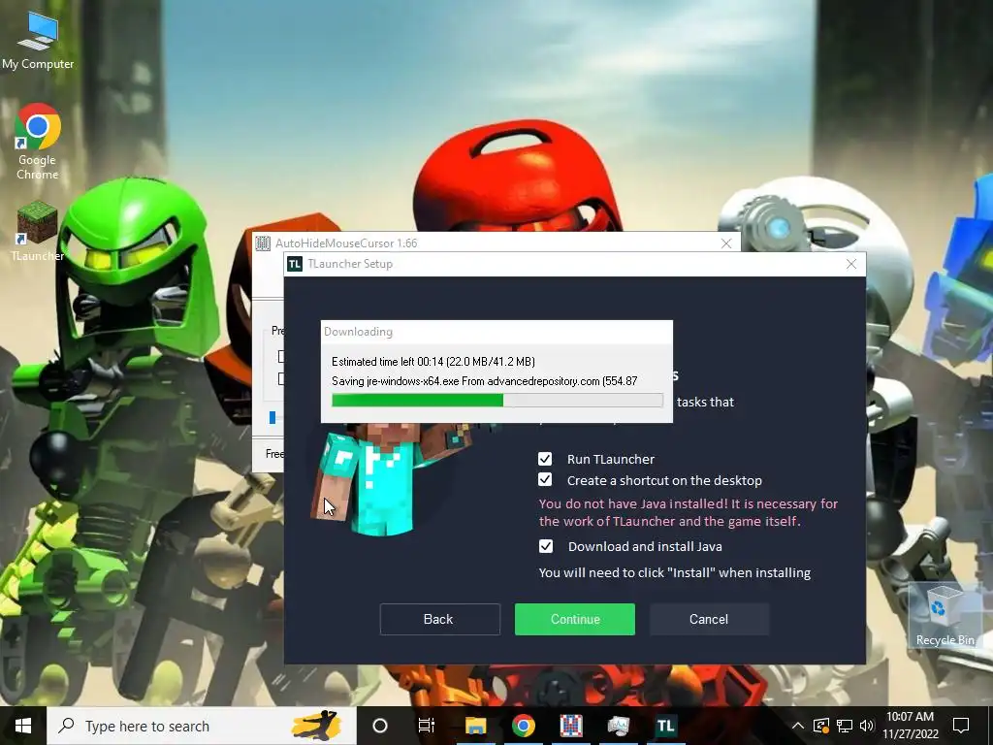This screenshot has width=993, height=745.
Task: Close the AutoHideMouseCursor 1.66 window
Action: (726, 243)
